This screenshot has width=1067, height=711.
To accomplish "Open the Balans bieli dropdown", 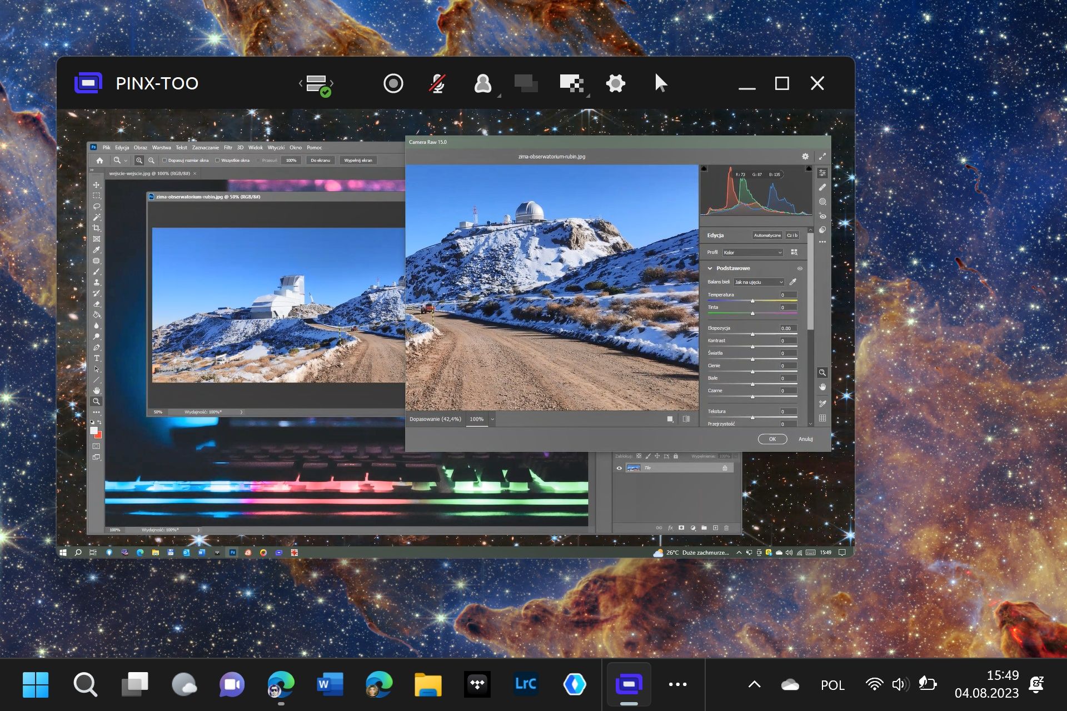I will click(x=759, y=282).
